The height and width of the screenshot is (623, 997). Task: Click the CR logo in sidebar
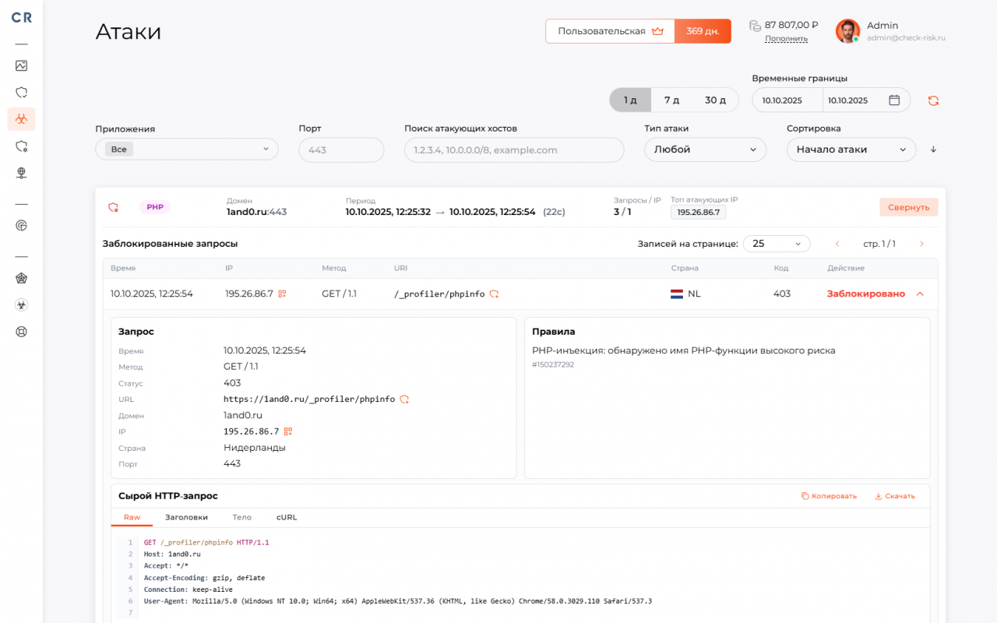21,17
